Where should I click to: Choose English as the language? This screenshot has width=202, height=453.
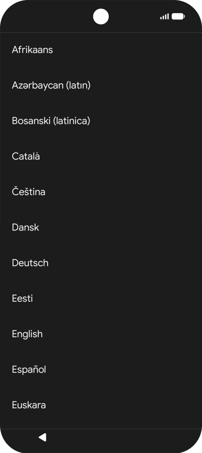click(x=27, y=334)
